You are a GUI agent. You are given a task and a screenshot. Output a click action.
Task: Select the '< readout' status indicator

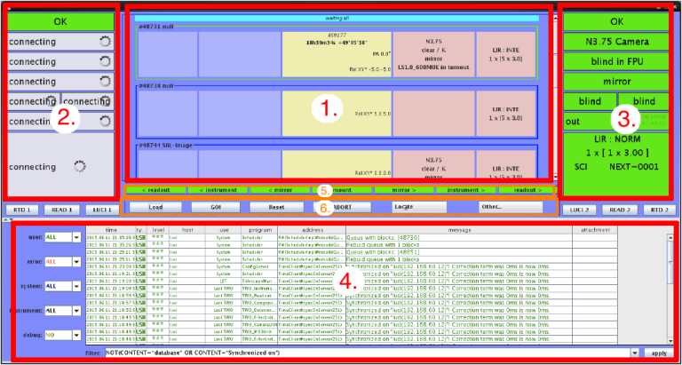coord(155,190)
